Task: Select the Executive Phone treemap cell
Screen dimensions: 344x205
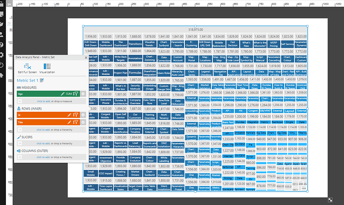Action: [106, 102]
